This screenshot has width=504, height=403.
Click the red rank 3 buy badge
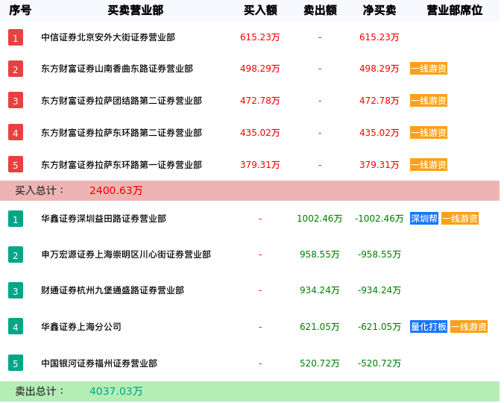tap(16, 101)
